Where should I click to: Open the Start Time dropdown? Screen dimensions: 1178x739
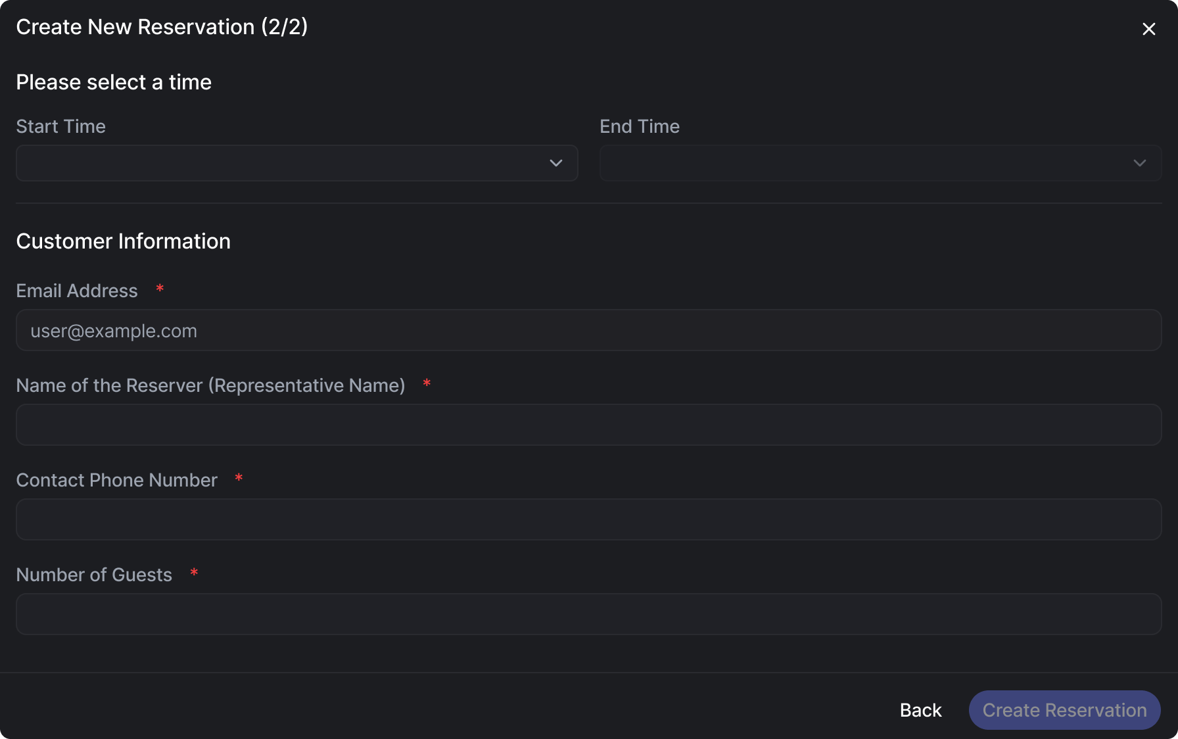coord(283,163)
